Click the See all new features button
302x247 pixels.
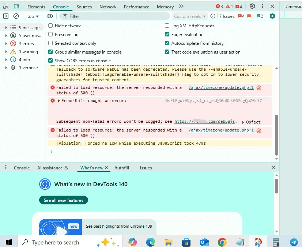coord(64,200)
